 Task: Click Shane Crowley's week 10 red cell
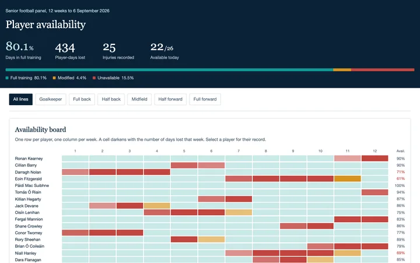click(320, 226)
